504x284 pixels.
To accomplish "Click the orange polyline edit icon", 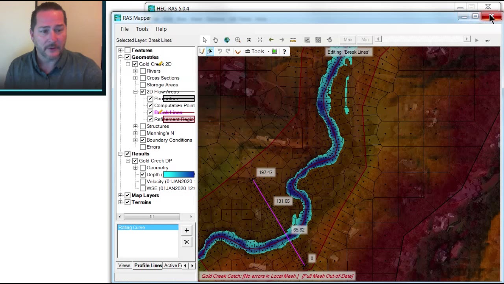I will pos(237,51).
